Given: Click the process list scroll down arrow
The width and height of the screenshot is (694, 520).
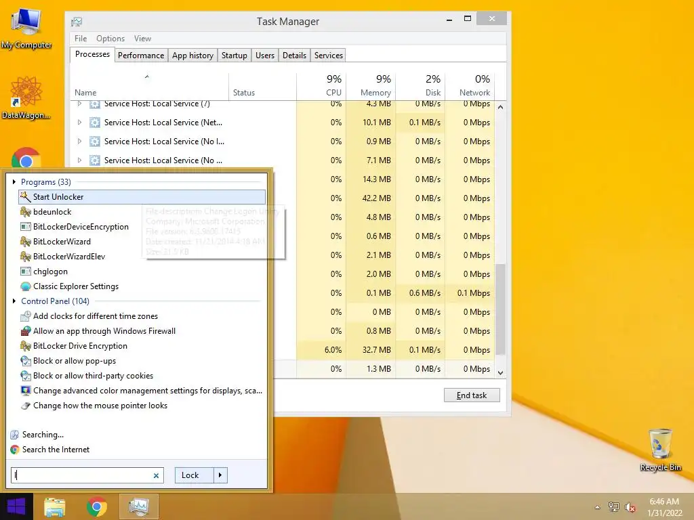Looking at the screenshot, I should pyautogui.click(x=500, y=373).
